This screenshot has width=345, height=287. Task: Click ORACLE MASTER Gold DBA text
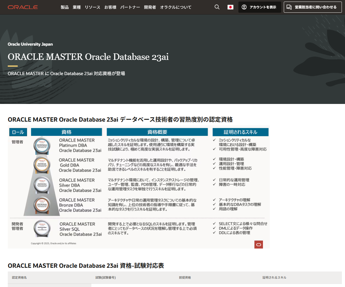click(80, 165)
